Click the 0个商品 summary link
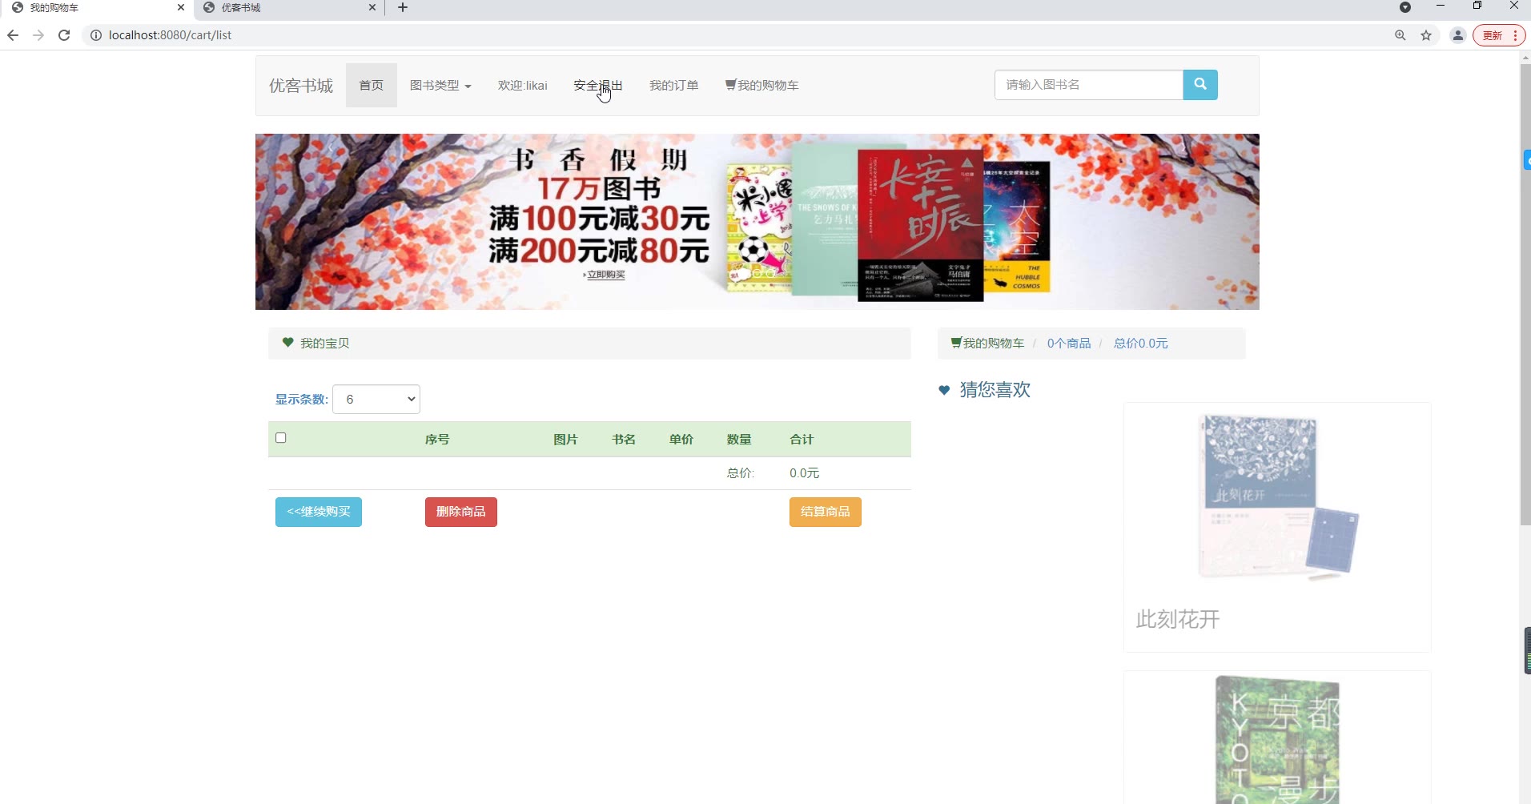Viewport: 1531px width, 804px height. point(1069,344)
